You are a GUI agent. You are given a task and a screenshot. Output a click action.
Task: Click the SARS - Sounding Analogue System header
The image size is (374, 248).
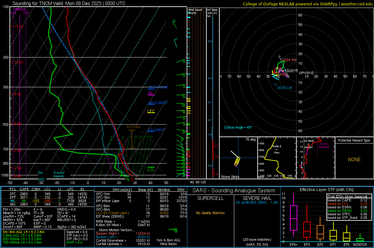tap(234, 191)
